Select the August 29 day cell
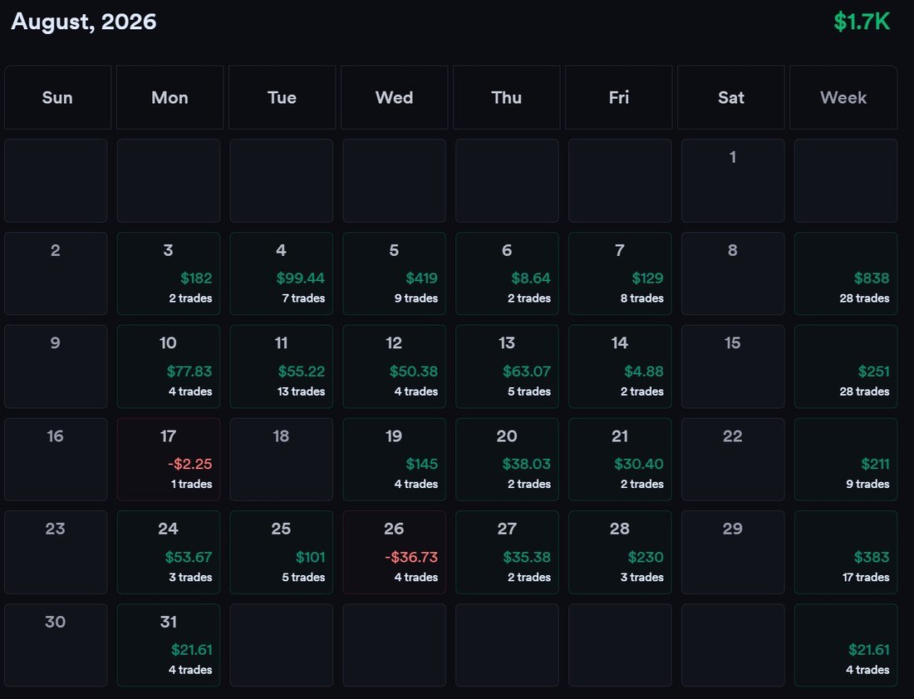Image resolution: width=914 pixels, height=699 pixels. click(733, 552)
